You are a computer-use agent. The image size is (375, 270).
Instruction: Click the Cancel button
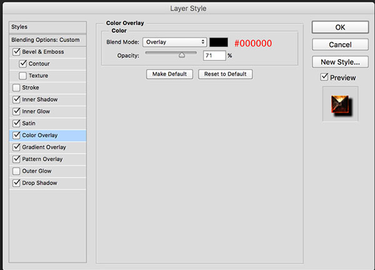click(340, 44)
